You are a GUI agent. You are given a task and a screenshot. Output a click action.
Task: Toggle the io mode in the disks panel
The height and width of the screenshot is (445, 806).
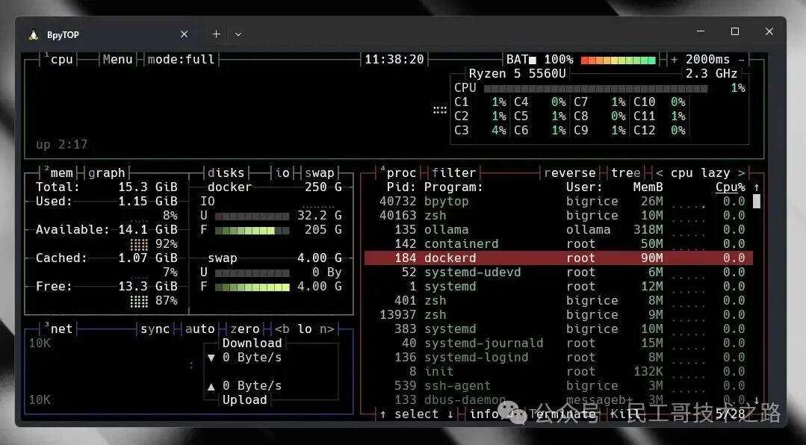point(282,173)
